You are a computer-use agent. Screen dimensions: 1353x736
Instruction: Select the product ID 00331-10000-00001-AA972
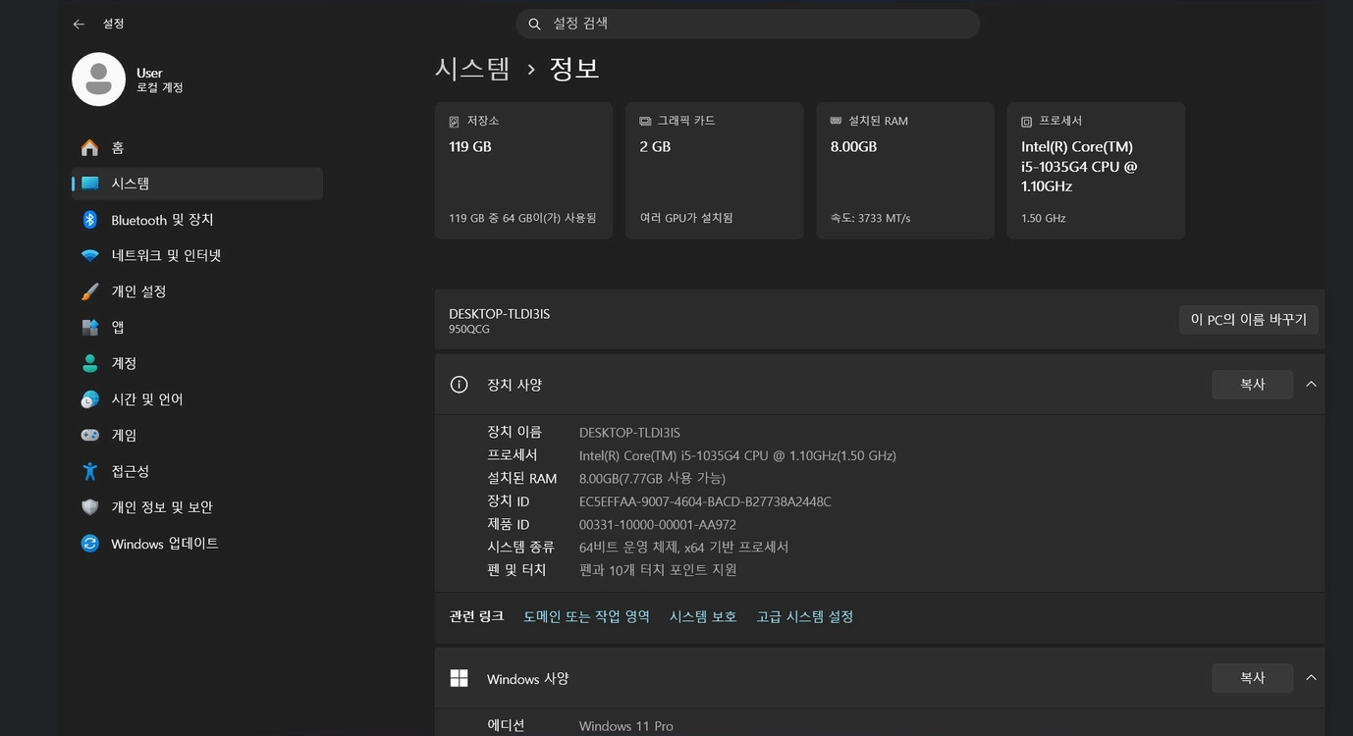click(x=658, y=525)
